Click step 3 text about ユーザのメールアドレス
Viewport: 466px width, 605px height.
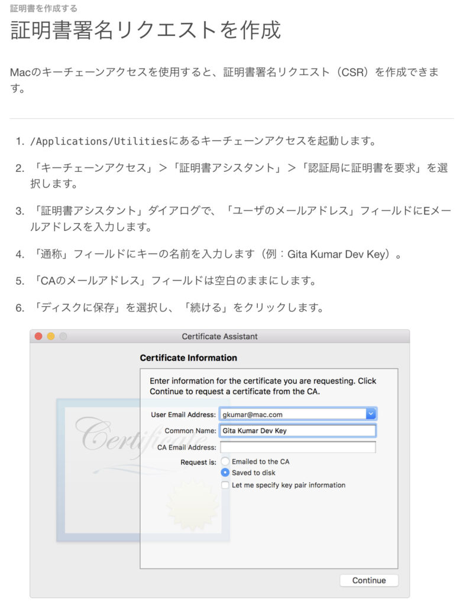[x=241, y=219]
